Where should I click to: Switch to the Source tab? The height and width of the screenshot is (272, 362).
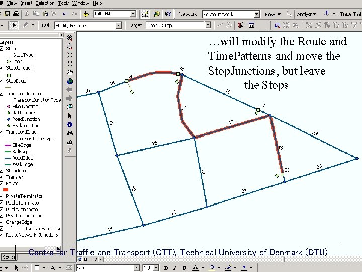9,257
